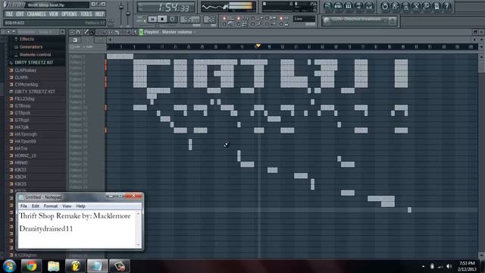This screenshot has height=273, width=485.
Task: Click the undo history round icon
Action: (385, 6)
